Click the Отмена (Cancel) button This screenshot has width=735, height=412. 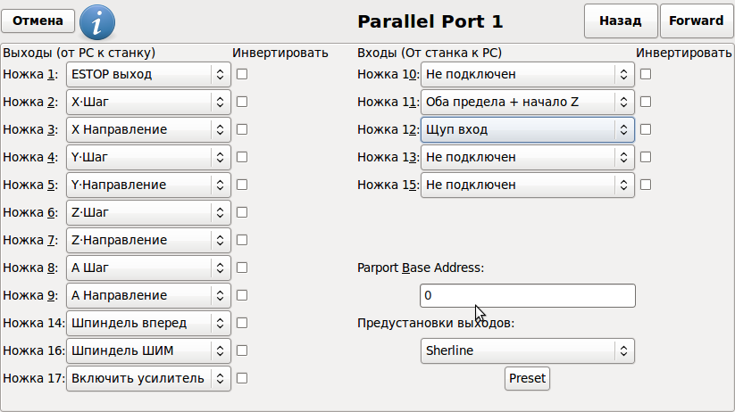click(x=38, y=21)
